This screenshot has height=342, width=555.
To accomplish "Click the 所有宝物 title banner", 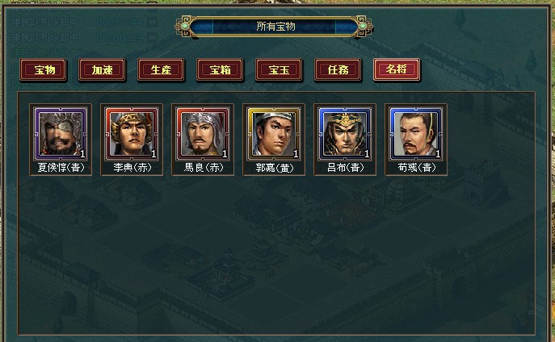I will point(274,26).
